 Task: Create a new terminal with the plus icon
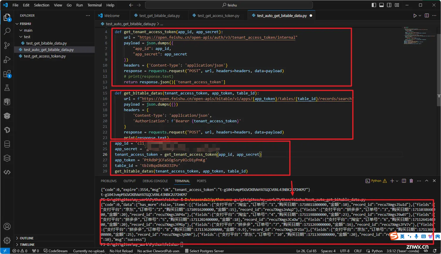click(392, 181)
